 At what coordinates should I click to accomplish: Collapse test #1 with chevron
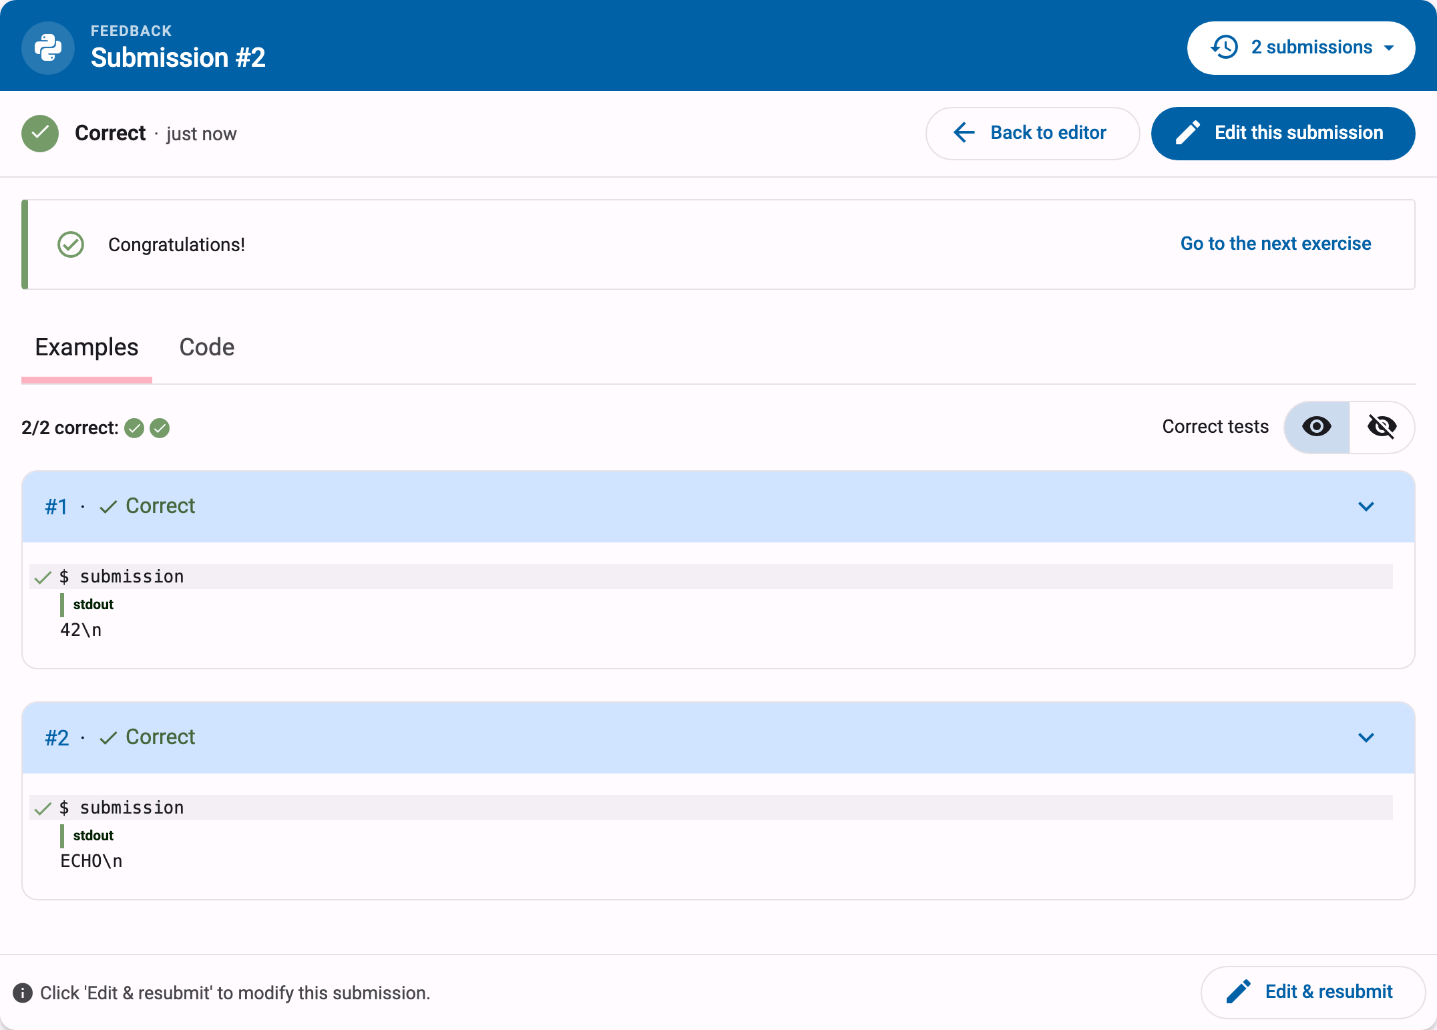tap(1366, 506)
